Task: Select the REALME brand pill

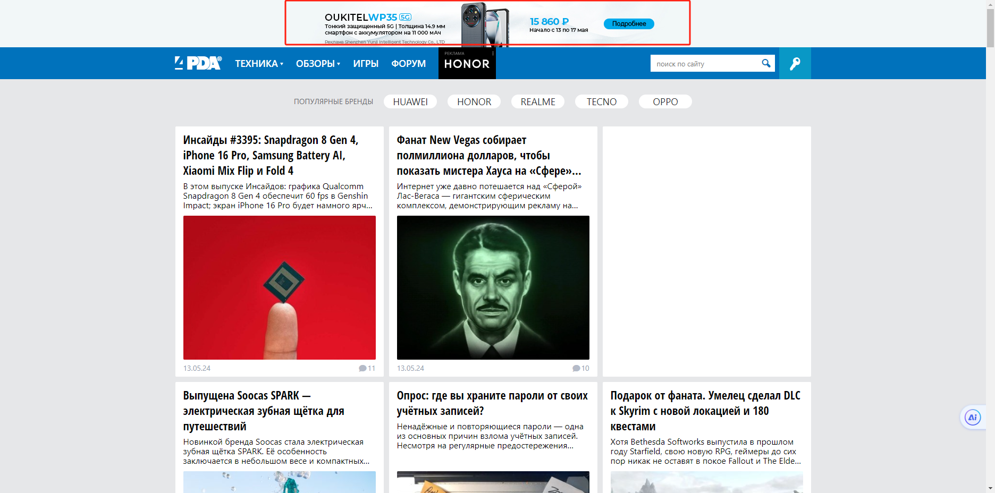Action: (537, 101)
